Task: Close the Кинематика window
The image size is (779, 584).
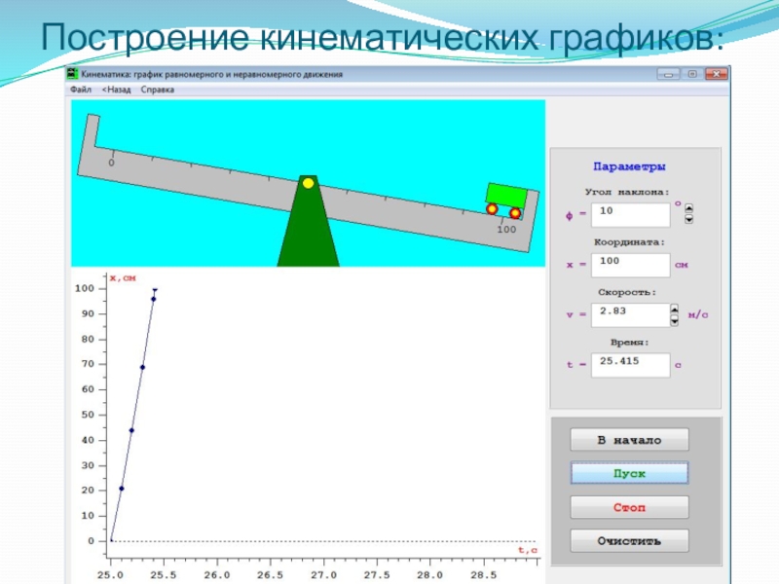Action: tap(717, 74)
